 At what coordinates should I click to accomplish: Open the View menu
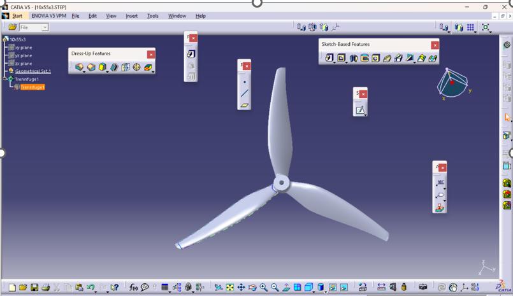pos(111,16)
